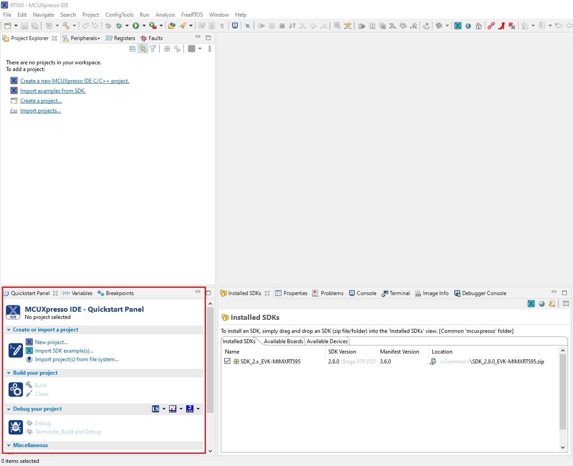This screenshot has height=466, width=573.
Task: Click Import examples from SDK link
Action: pyautogui.click(x=53, y=91)
